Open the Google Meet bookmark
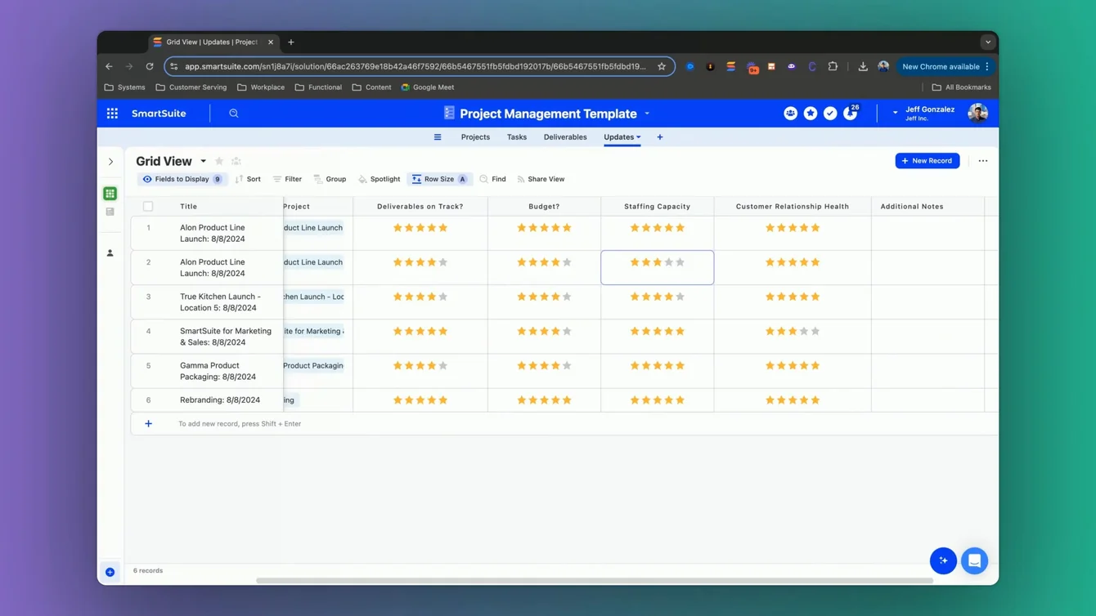This screenshot has height=616, width=1096. coord(428,87)
